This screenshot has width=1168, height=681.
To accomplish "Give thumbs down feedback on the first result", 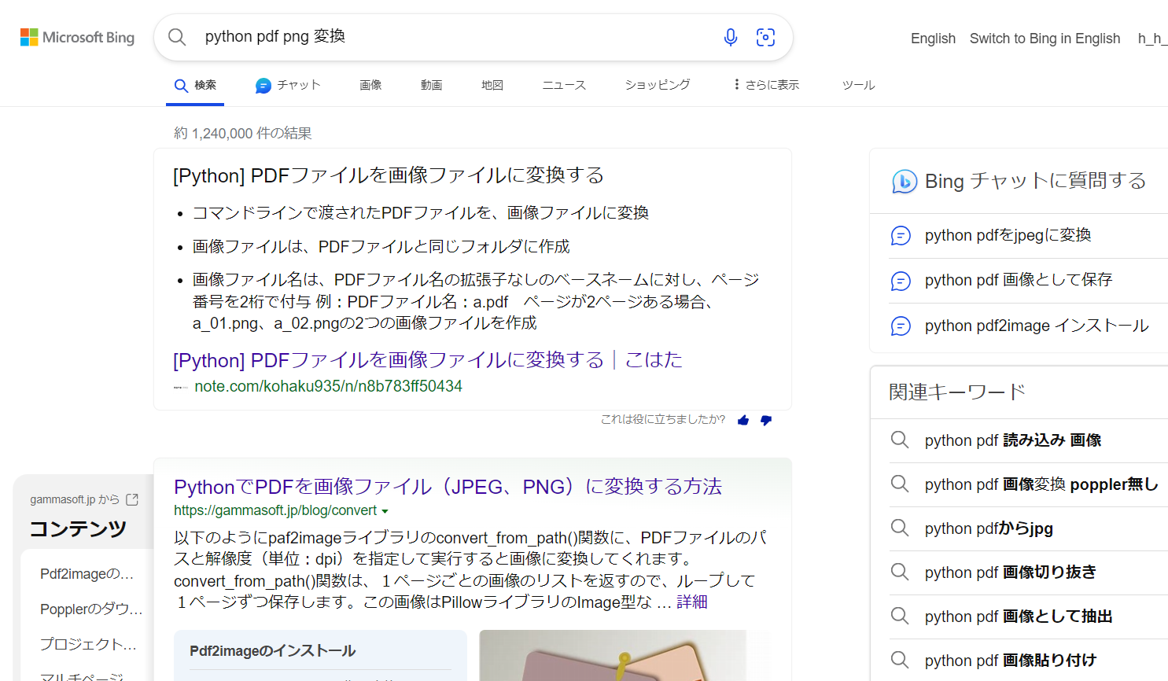I will (766, 420).
